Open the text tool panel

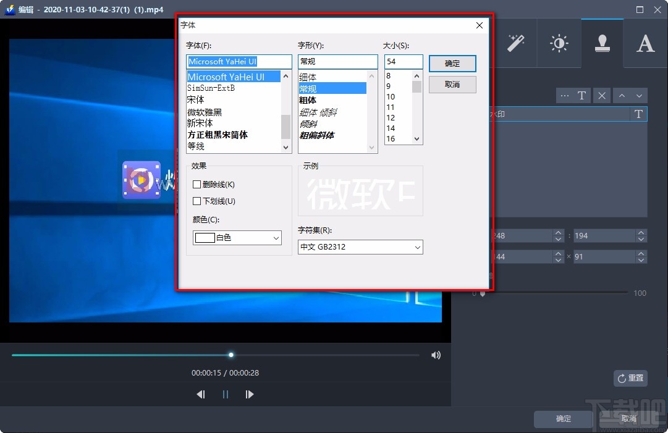(645, 43)
